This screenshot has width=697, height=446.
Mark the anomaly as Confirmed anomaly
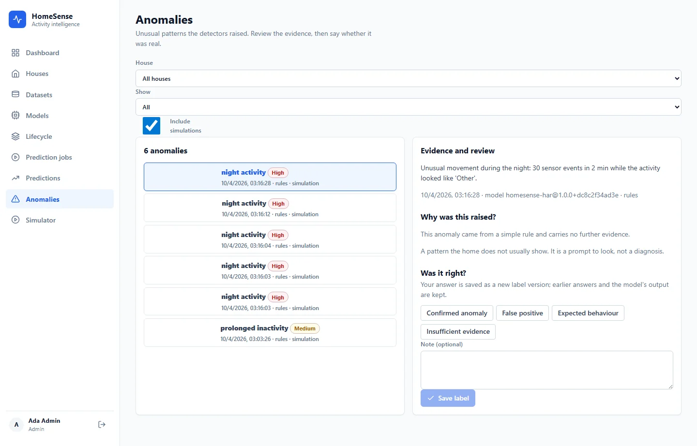click(x=457, y=313)
